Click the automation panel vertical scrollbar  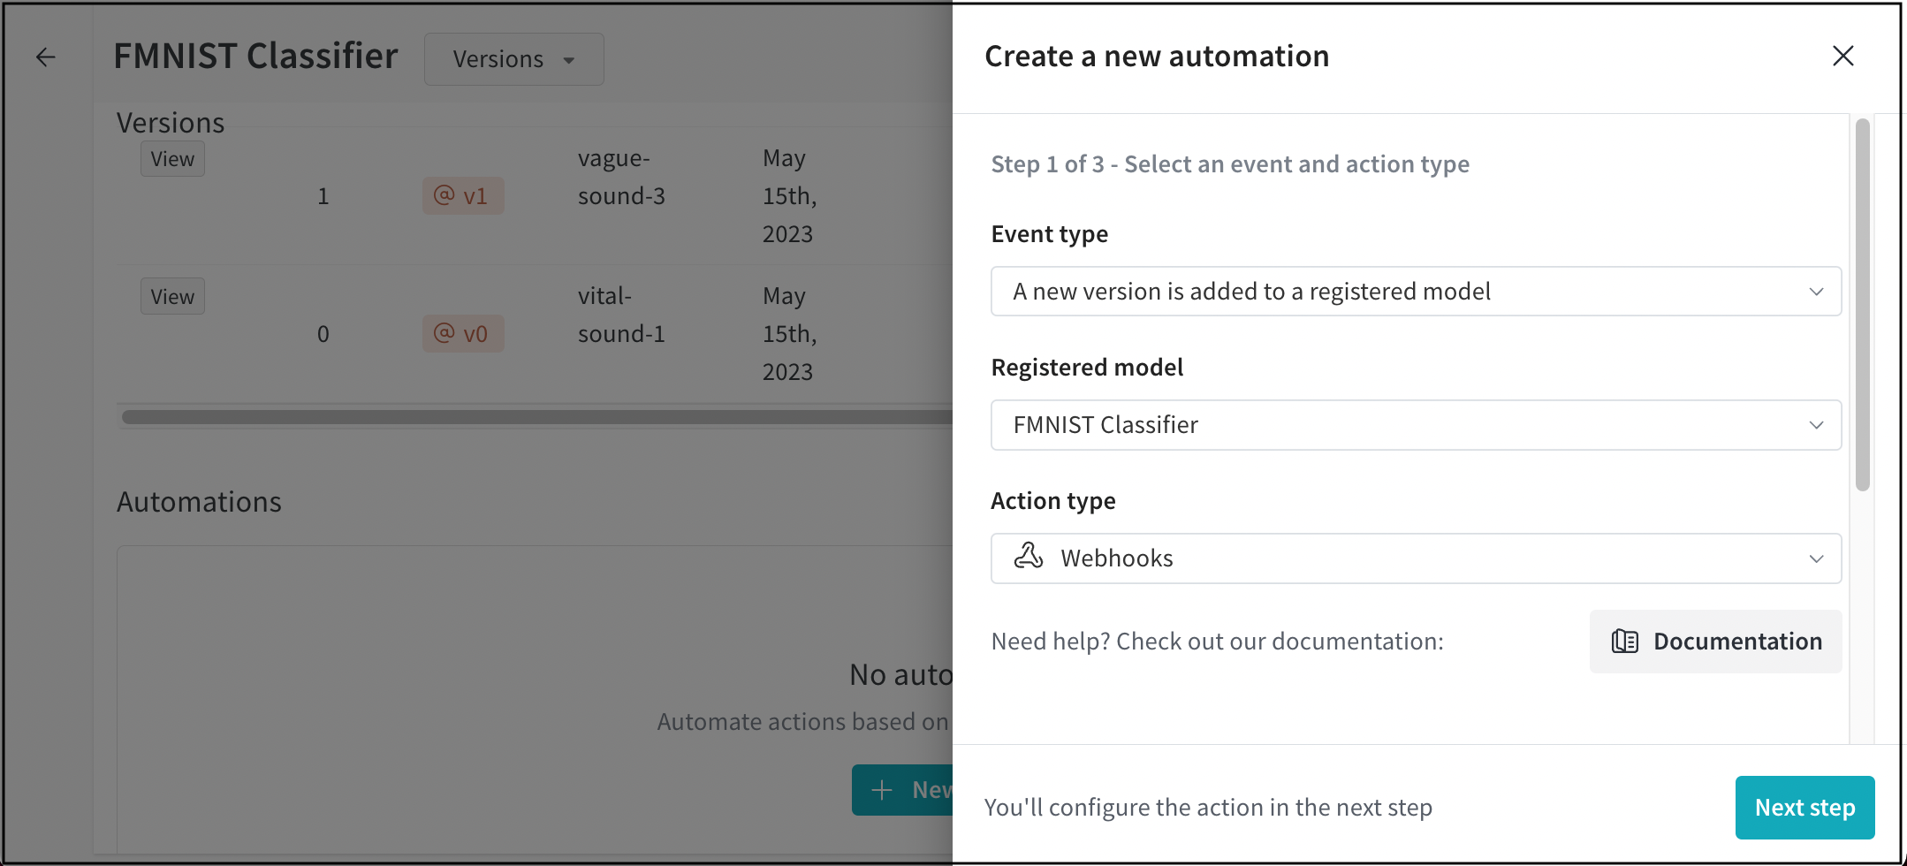click(x=1862, y=305)
